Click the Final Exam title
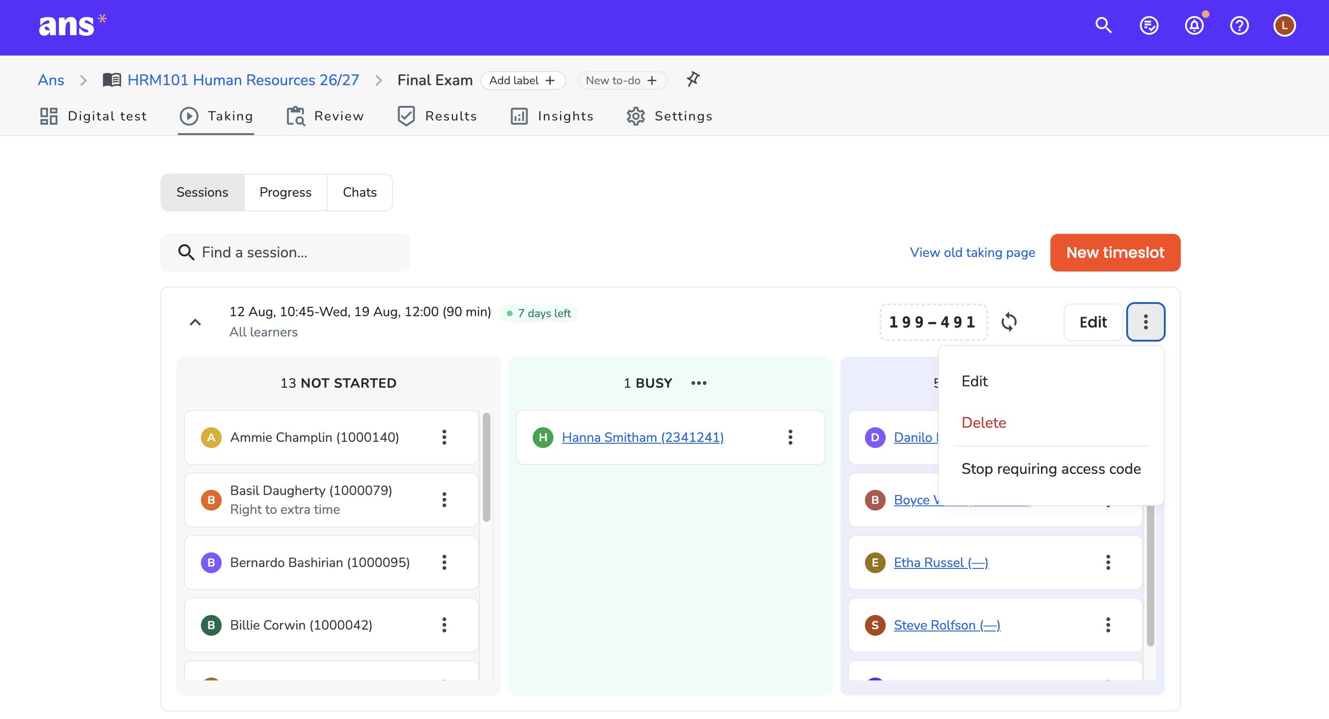Viewport: 1329px width, 719px height. pos(435,80)
